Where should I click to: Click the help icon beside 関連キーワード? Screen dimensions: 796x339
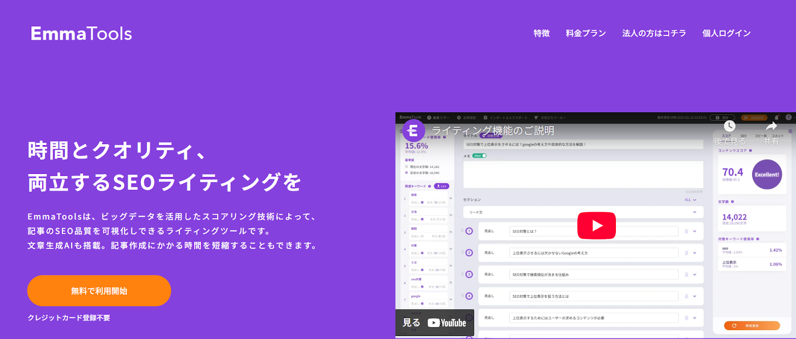tap(429, 186)
